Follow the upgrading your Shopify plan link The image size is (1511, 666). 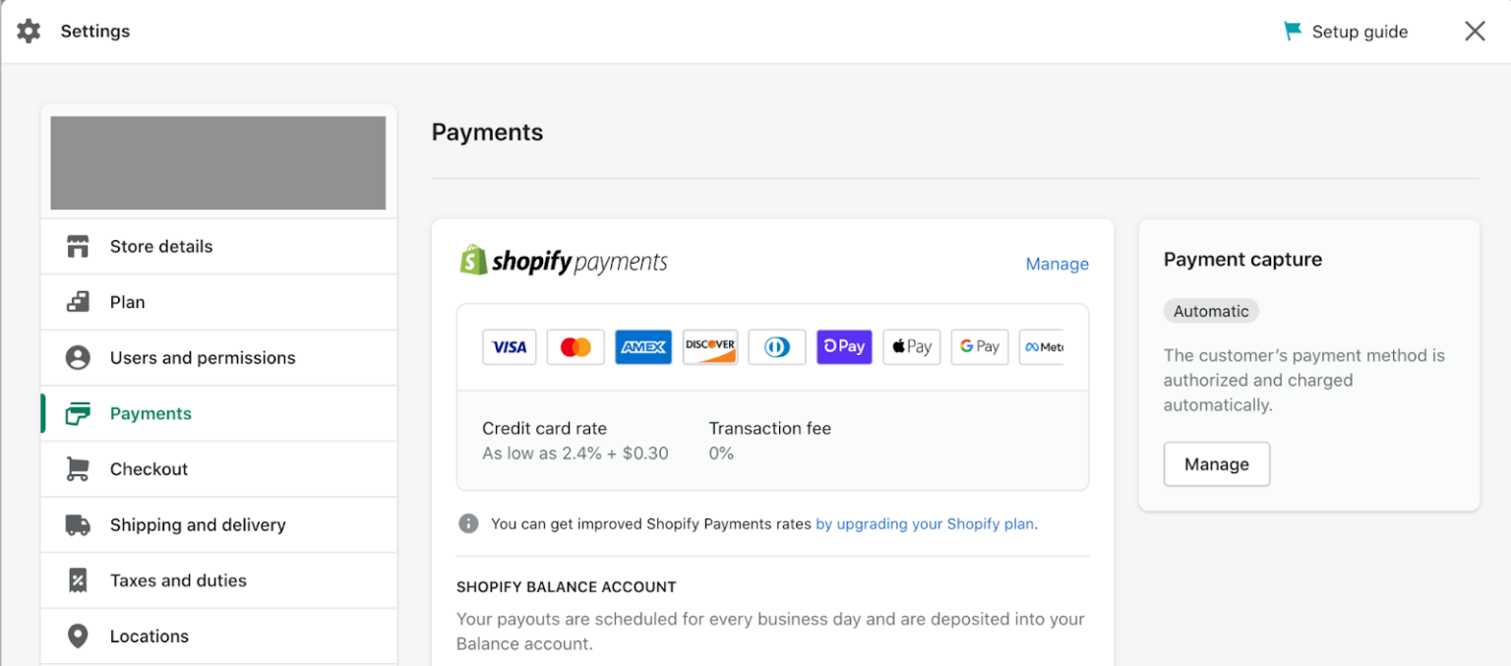(923, 523)
